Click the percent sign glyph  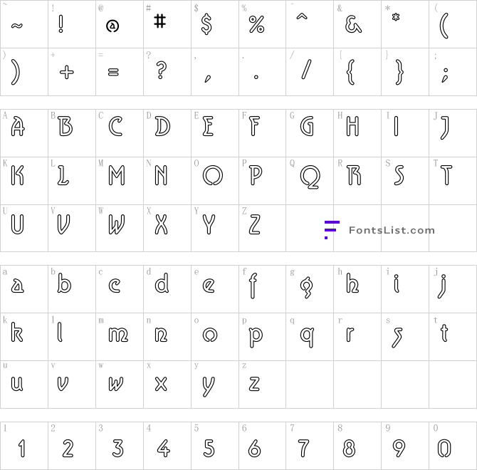(x=256, y=24)
